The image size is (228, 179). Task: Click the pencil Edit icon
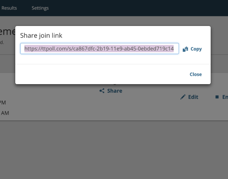[x=183, y=97]
